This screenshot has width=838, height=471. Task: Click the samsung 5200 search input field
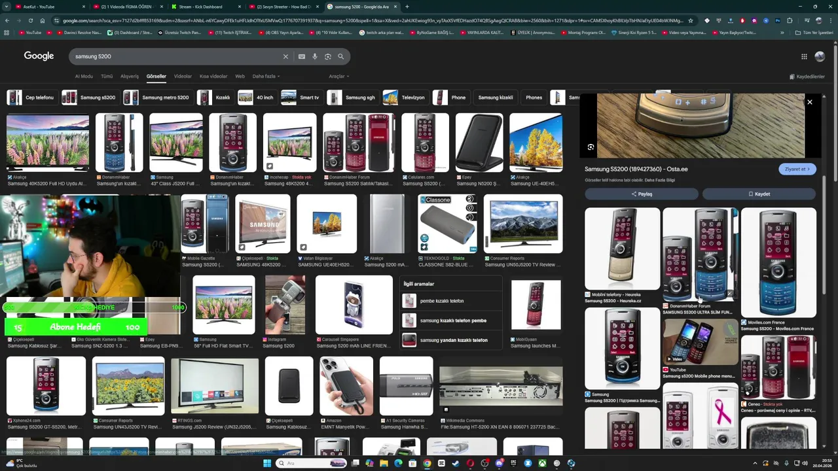coord(177,57)
